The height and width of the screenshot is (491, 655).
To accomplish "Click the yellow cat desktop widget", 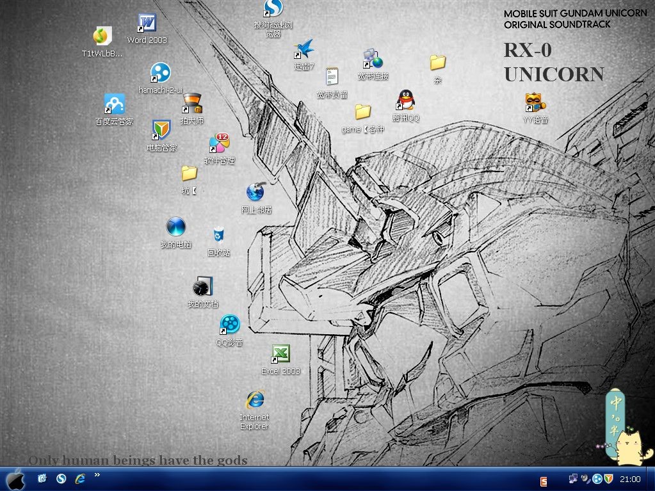I will pyautogui.click(x=631, y=448).
